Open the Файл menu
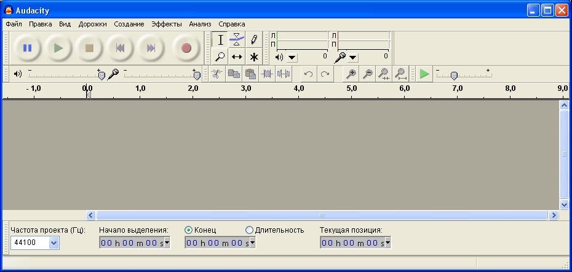The width and height of the screenshot is (572, 272). tap(14, 24)
